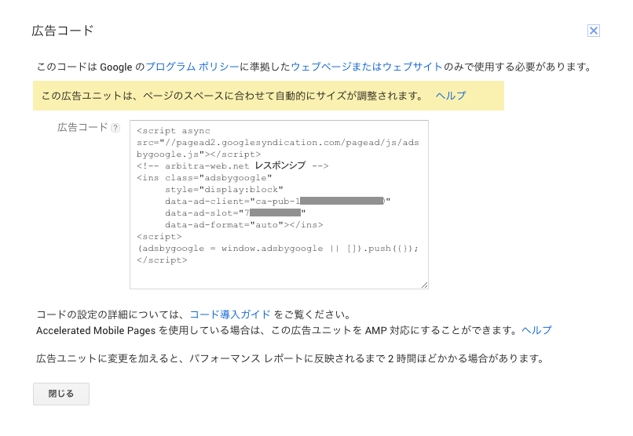This screenshot has width=633, height=436.
Task: Click the style="display:block" code line
Action: 224,190
